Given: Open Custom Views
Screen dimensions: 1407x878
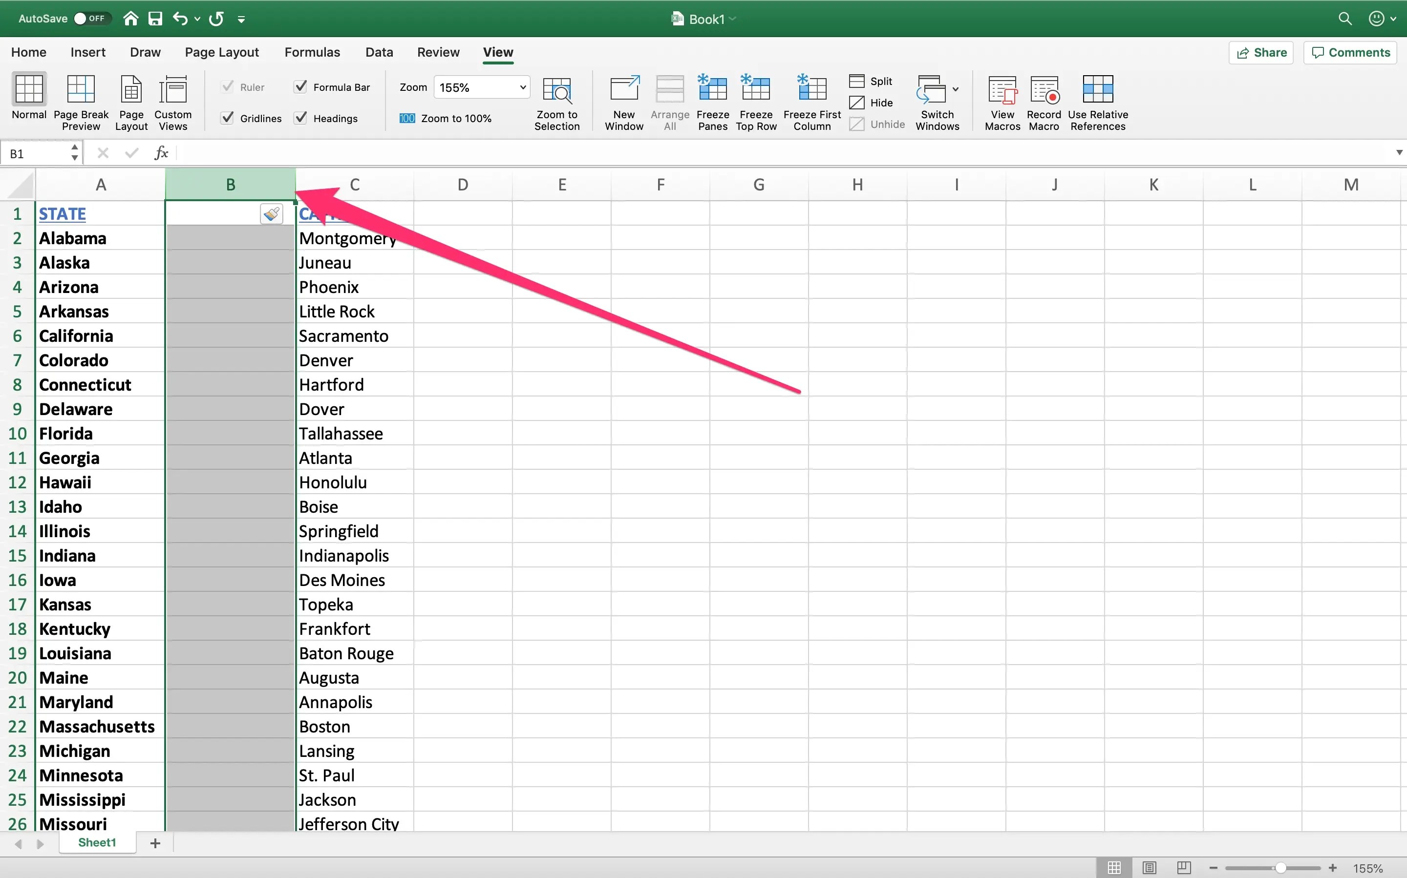Looking at the screenshot, I should click(x=172, y=90).
